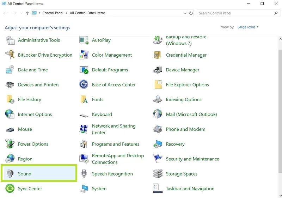Click the Search Control Panel field
Screen dimensions: 282x198
tap(239, 13)
